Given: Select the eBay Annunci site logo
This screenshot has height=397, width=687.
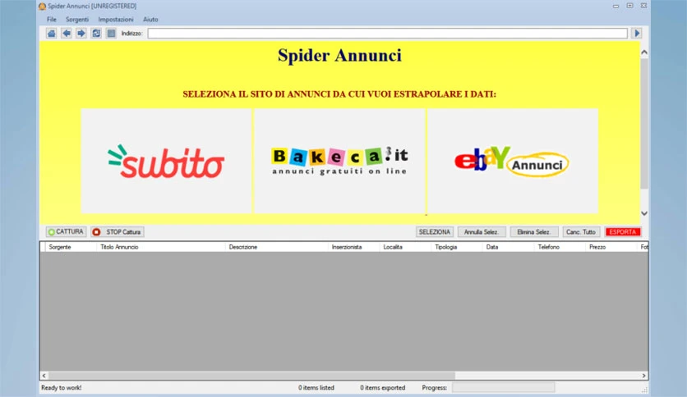Looking at the screenshot, I should [x=513, y=161].
